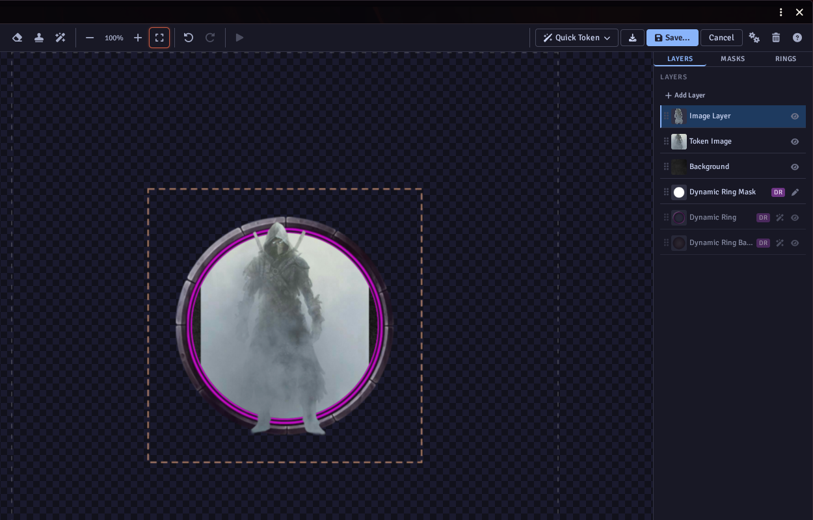813x520 pixels.
Task: Click the play arrow icon in toolbar
Action: [x=239, y=38]
